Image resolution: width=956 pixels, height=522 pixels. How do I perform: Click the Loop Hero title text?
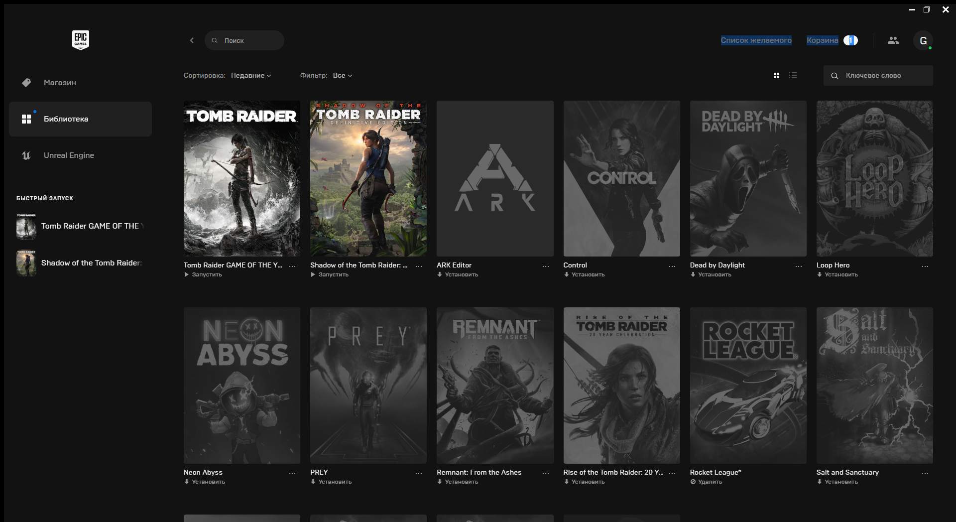click(833, 265)
